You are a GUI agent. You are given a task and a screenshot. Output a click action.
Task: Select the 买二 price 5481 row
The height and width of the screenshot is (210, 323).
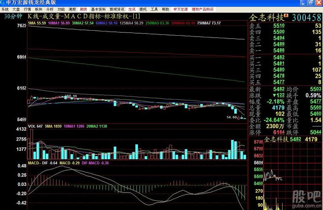click(x=285, y=64)
